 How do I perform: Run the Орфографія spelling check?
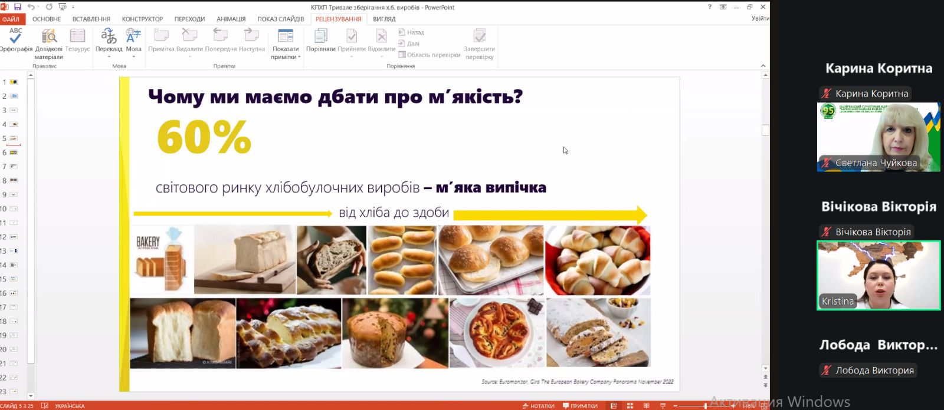click(16, 40)
